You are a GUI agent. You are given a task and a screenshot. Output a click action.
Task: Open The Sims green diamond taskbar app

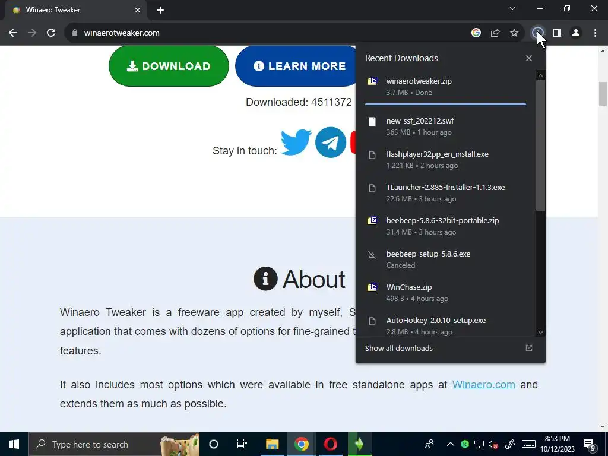pyautogui.click(x=359, y=444)
